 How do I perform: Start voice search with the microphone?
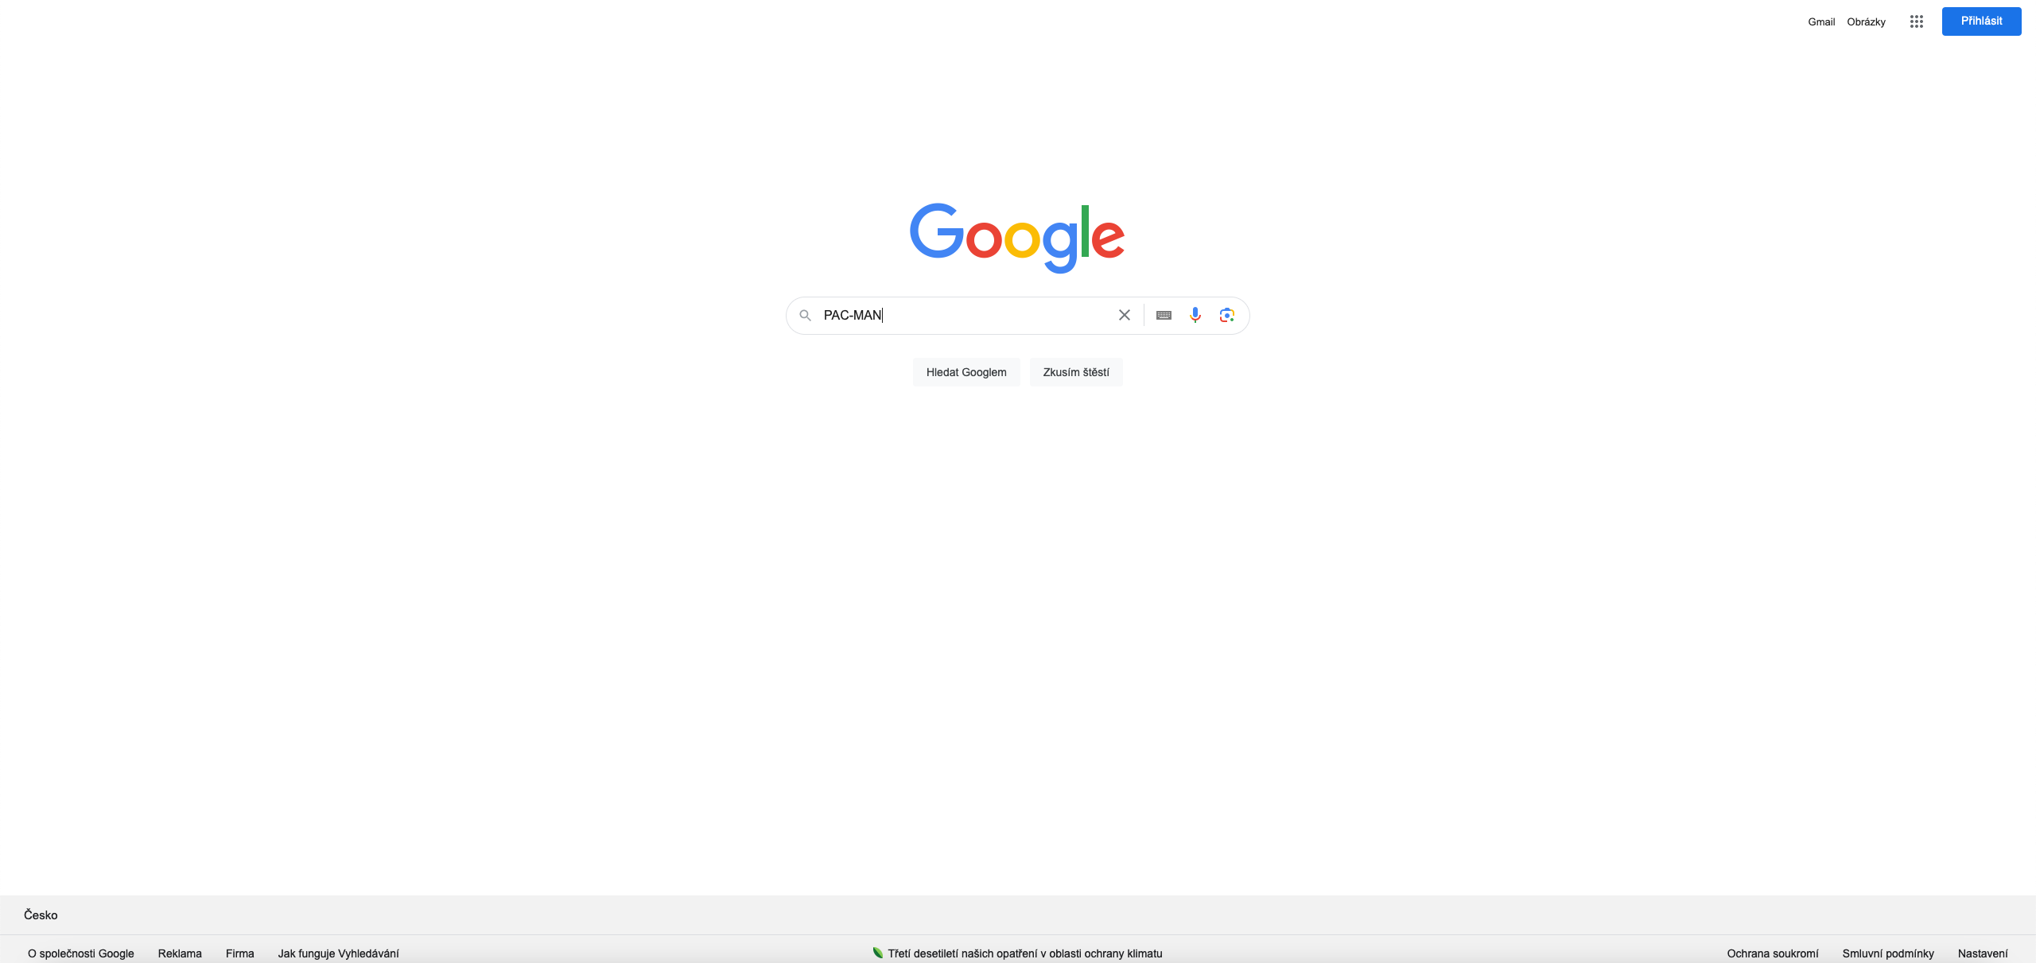[1195, 315]
